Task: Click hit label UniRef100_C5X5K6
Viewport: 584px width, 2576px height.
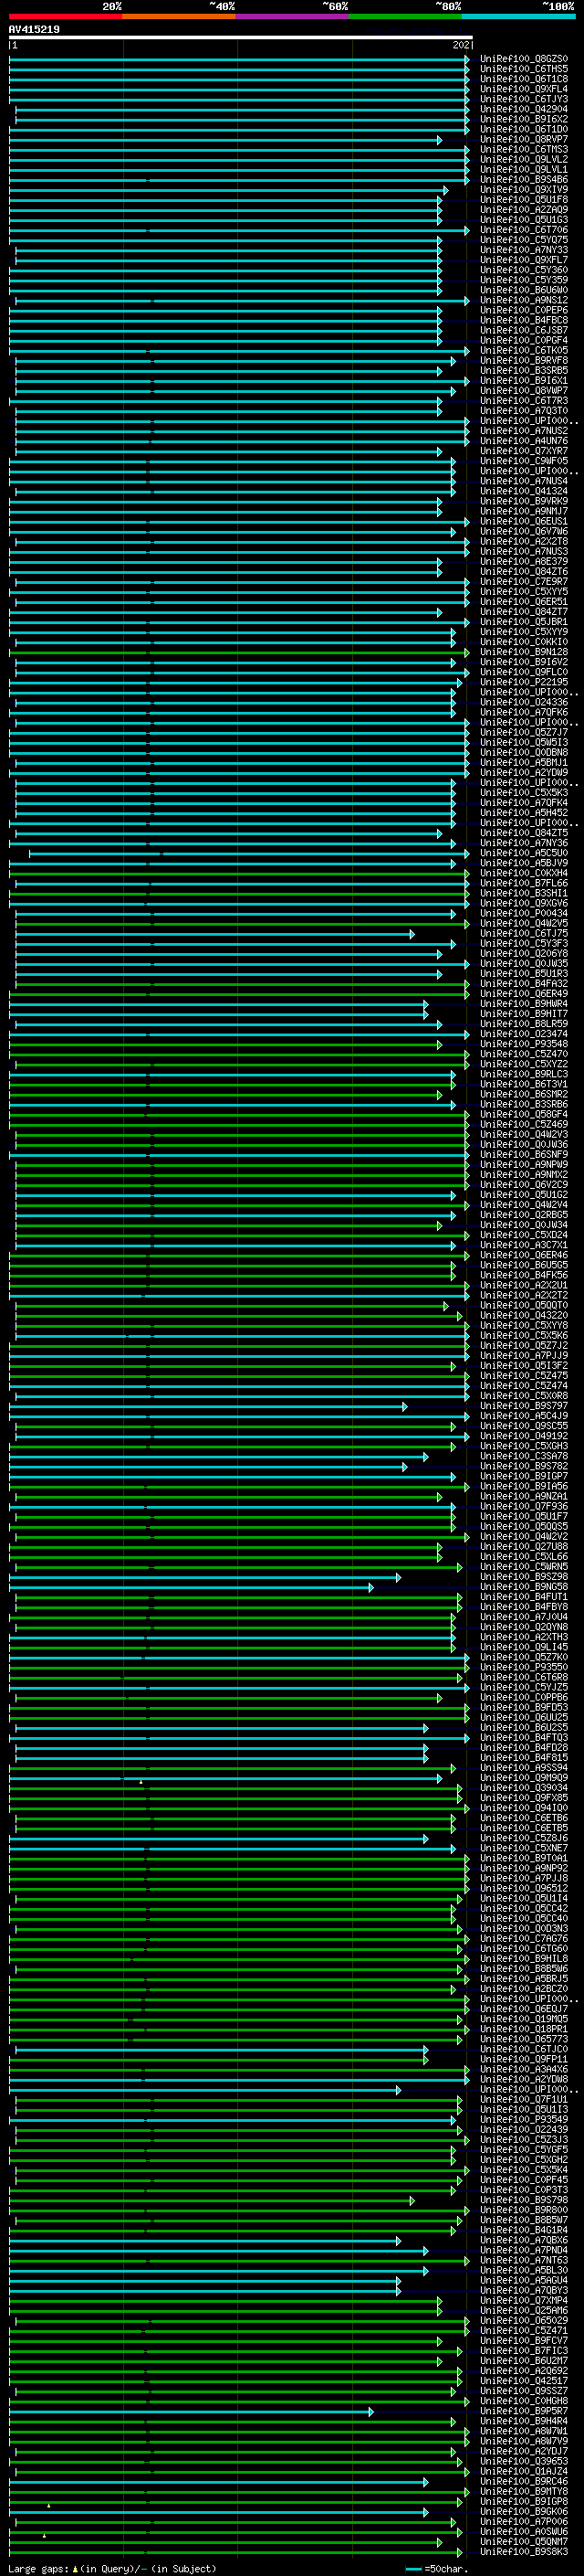Action: coord(524,1335)
